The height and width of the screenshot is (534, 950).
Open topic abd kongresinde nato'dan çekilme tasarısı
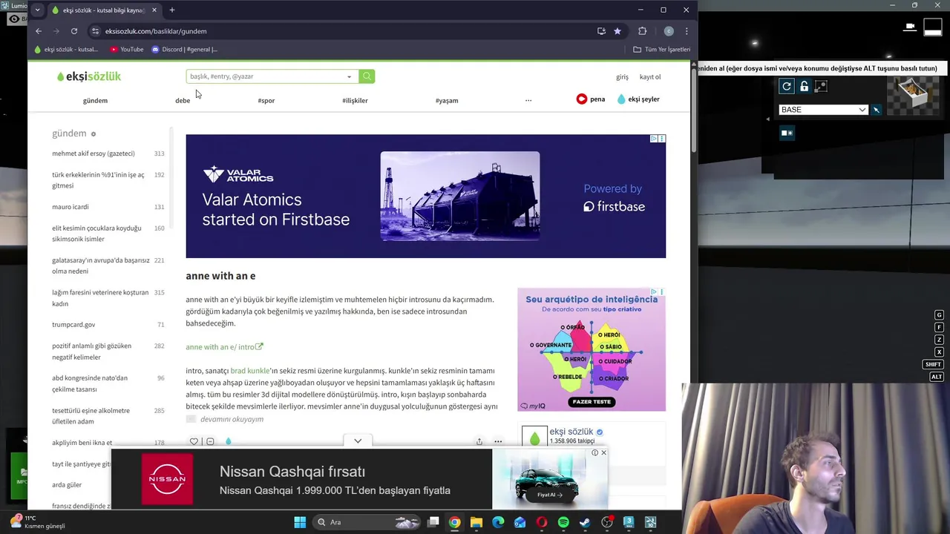[90, 383]
